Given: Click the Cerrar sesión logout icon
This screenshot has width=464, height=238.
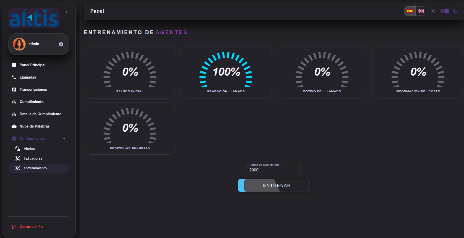Looking at the screenshot, I should click(x=14, y=227).
